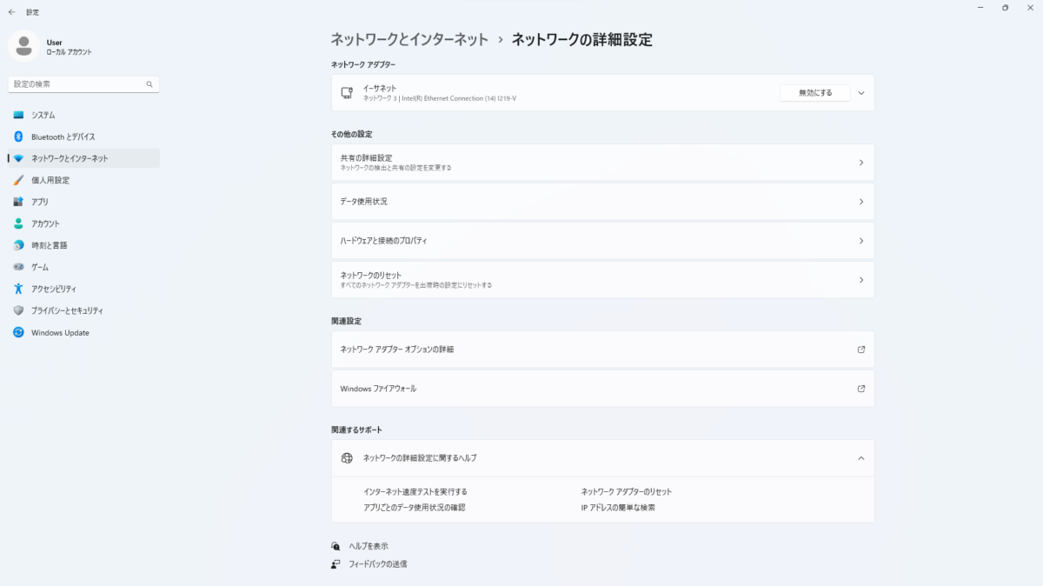
Task: Open アプリごとのデータ使用状況の確認 link
Action: pos(415,508)
